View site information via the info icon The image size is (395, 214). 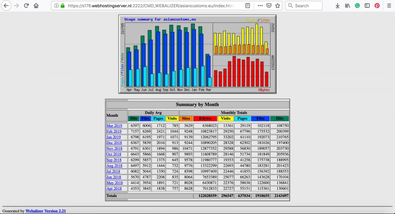[x=56, y=6]
